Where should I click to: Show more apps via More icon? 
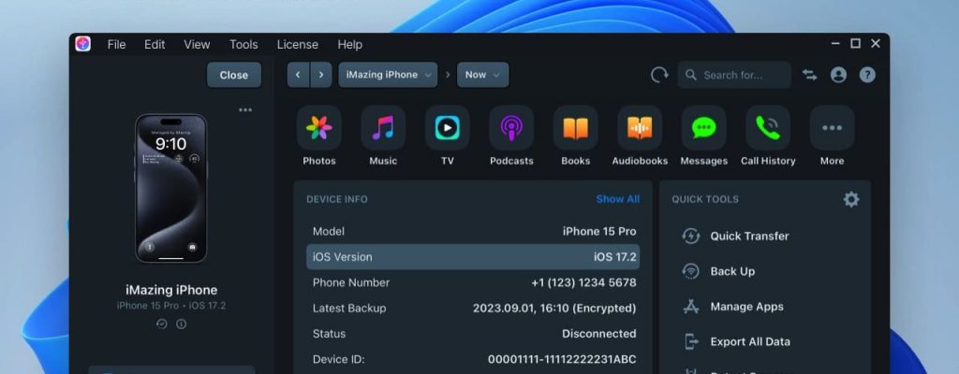coord(833,128)
